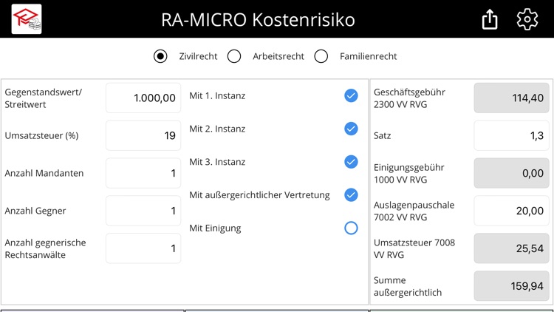Uncheck the Mit 3. Instanz checkbox
Screen dimensions: 554x312
tap(351, 162)
